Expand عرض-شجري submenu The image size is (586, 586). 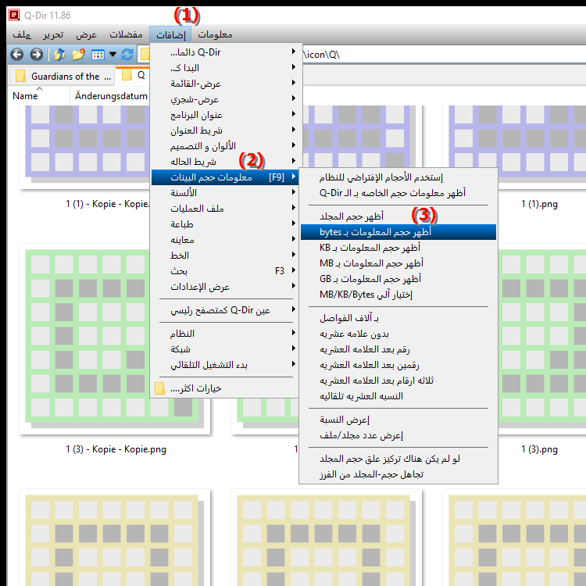coord(224,99)
